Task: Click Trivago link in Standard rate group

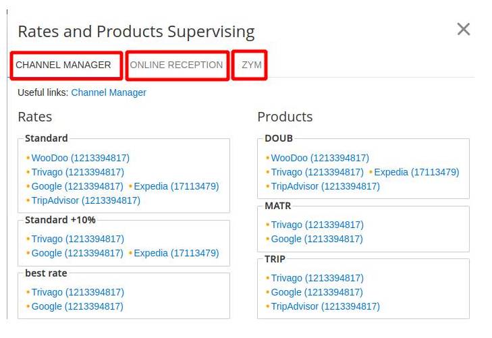Action: [78, 172]
